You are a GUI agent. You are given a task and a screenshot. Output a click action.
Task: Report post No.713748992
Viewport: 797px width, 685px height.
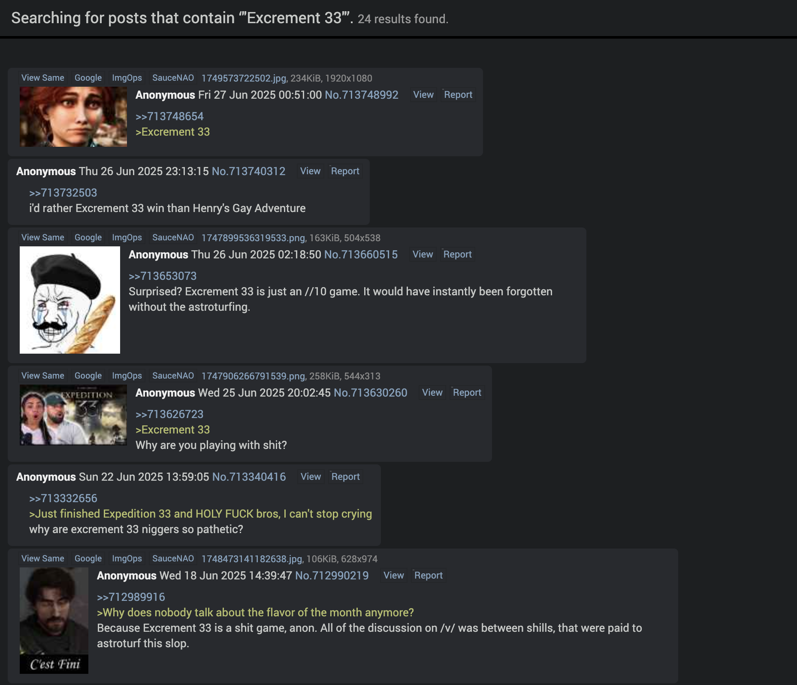coord(458,94)
